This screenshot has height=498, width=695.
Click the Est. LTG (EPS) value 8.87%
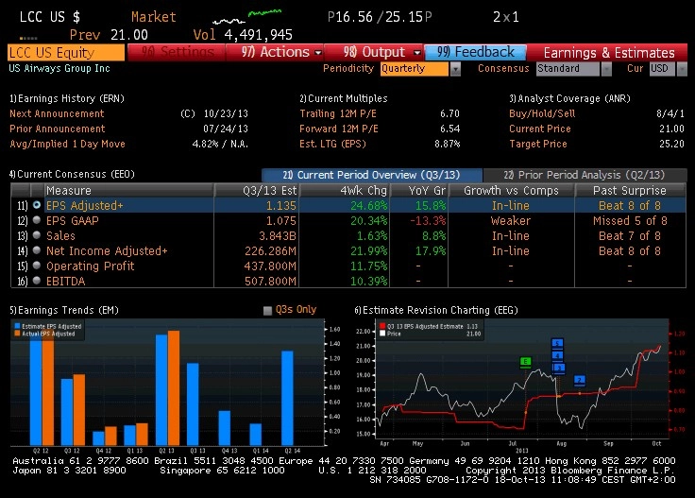tap(448, 144)
